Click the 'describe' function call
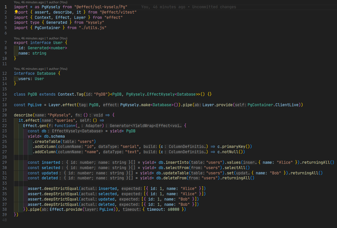The width and height of the screenshot is (337, 228). (23, 115)
